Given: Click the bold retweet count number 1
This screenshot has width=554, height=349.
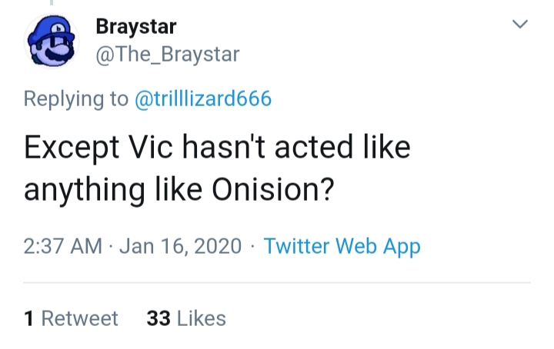Looking at the screenshot, I should pos(28,318).
